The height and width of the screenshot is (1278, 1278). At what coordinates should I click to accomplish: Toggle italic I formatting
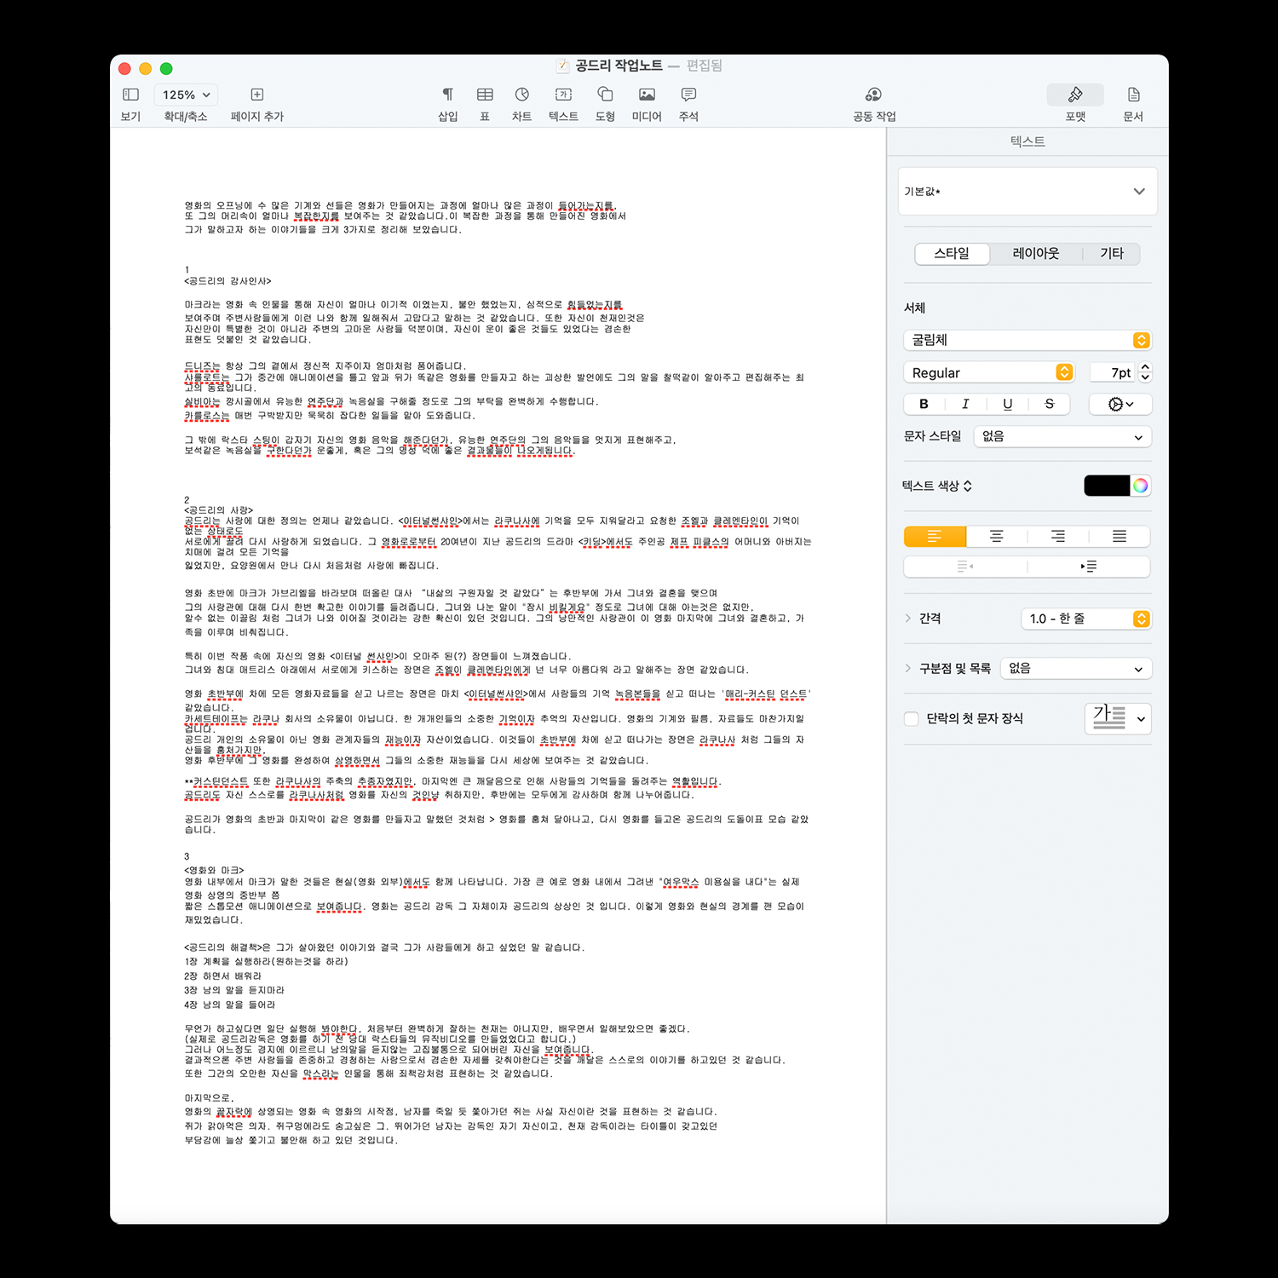[965, 404]
